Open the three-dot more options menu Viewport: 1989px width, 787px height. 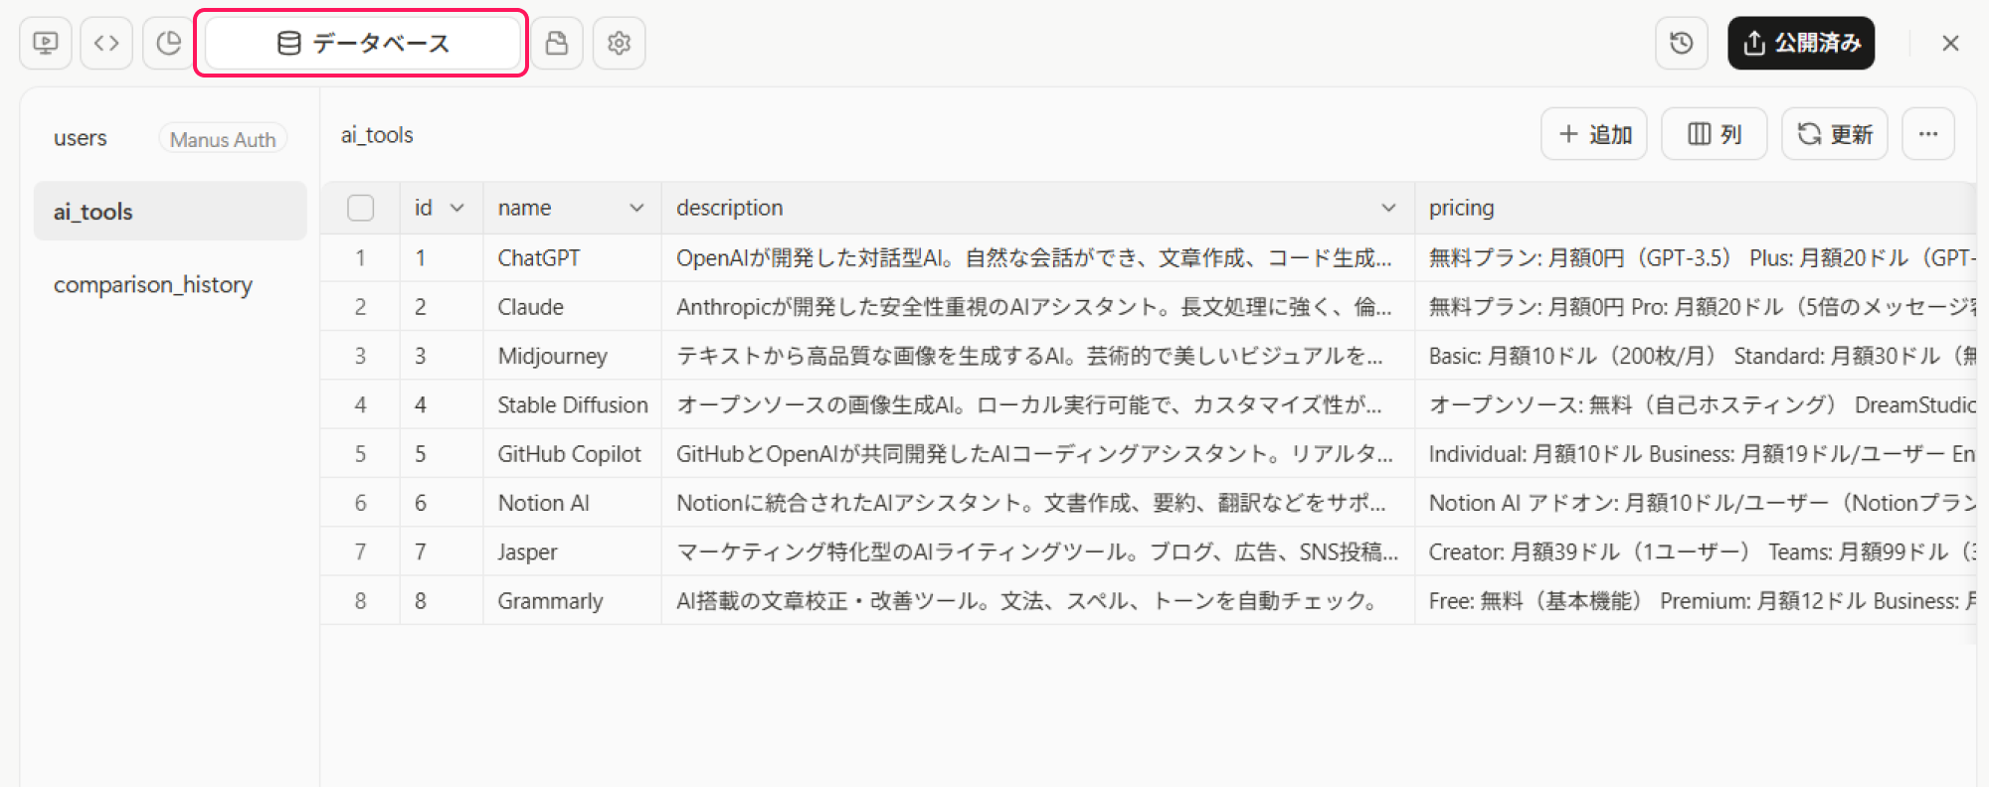tap(1928, 134)
